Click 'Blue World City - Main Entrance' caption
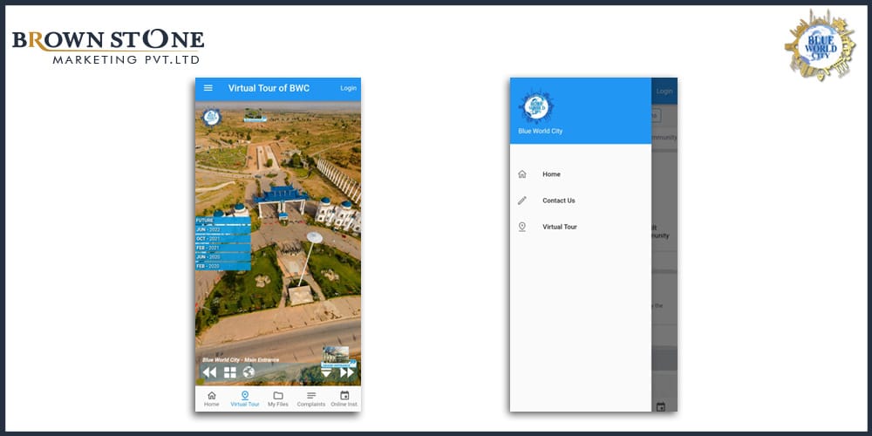 tap(241, 360)
